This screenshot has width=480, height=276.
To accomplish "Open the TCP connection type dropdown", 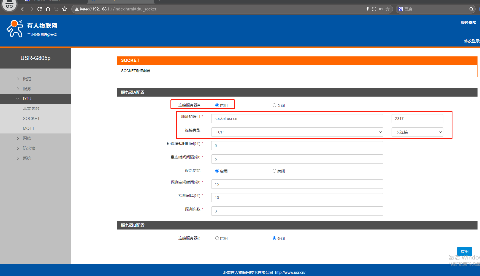I will (297, 132).
